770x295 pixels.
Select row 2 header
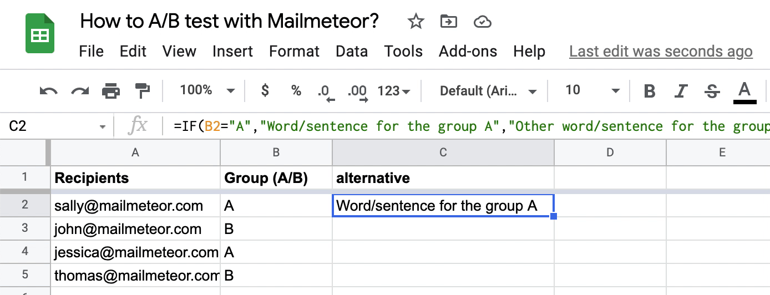pos(24,205)
